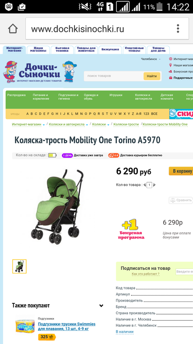The height and width of the screenshot is (344, 193).
Task: Click the поиск товаров search field
Action: coord(113,76)
